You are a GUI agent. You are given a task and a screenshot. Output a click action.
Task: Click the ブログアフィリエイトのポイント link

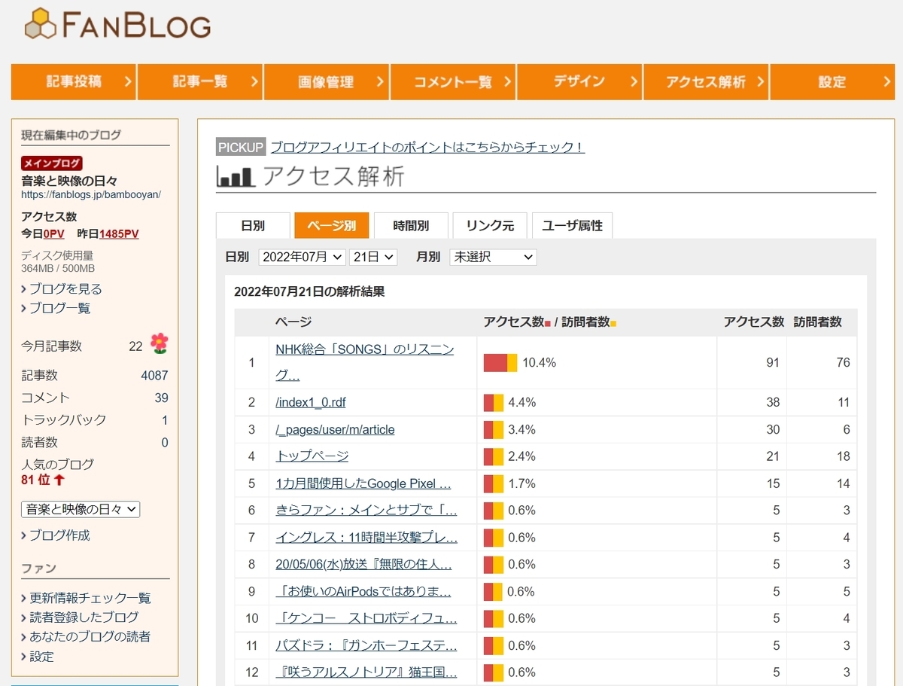click(x=427, y=148)
